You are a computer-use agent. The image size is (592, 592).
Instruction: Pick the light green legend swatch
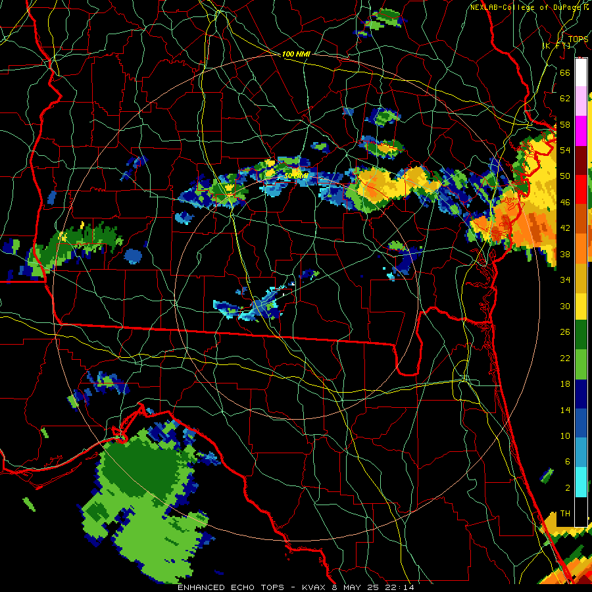tap(581, 364)
